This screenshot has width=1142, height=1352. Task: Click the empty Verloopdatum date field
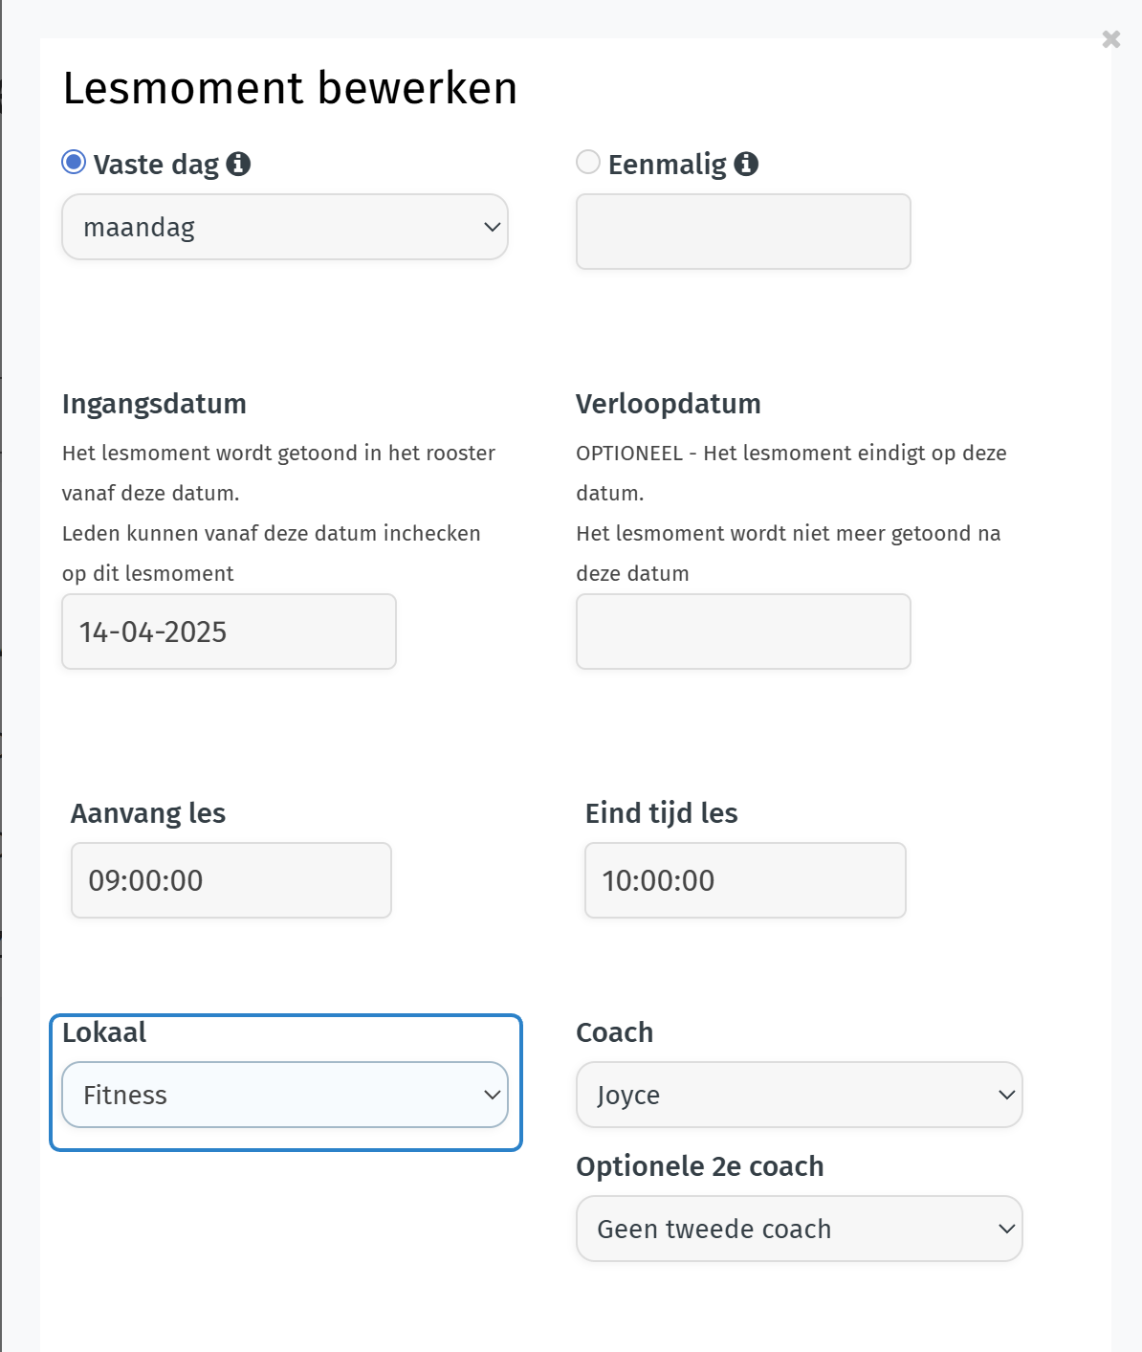pyautogui.click(x=743, y=632)
